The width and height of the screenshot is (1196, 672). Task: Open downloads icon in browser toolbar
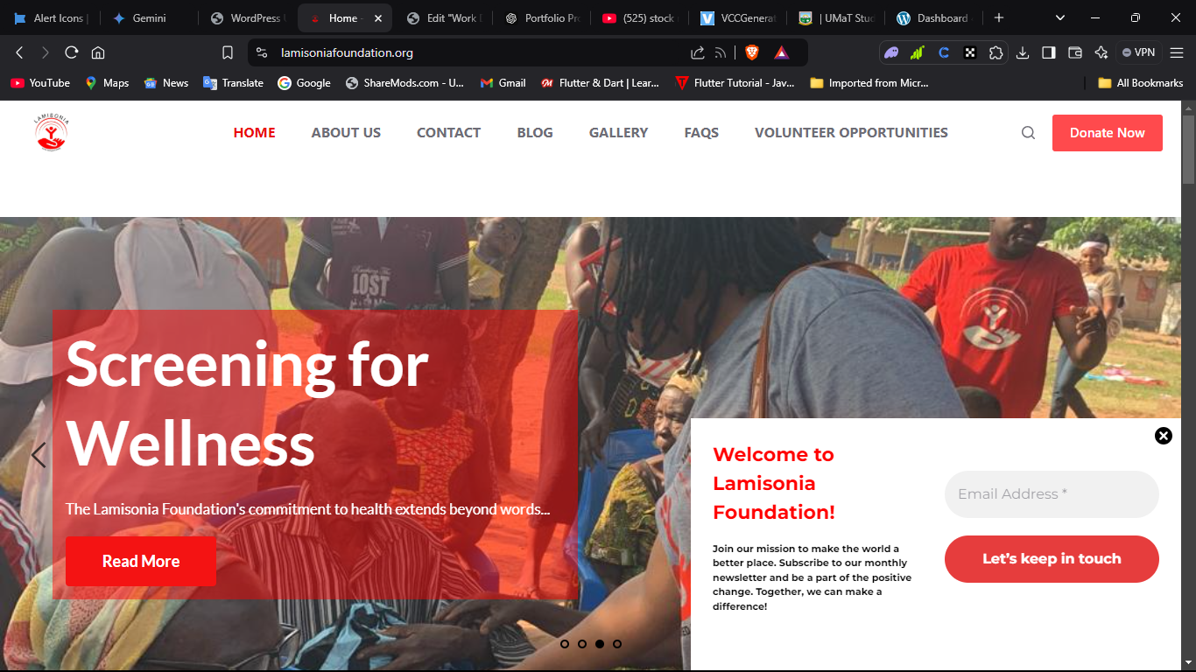pos(1023,52)
